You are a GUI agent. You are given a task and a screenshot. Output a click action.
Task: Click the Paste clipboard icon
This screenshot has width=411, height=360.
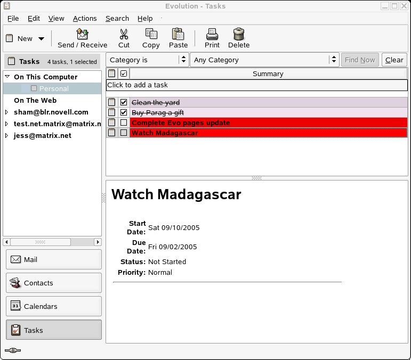click(x=178, y=34)
